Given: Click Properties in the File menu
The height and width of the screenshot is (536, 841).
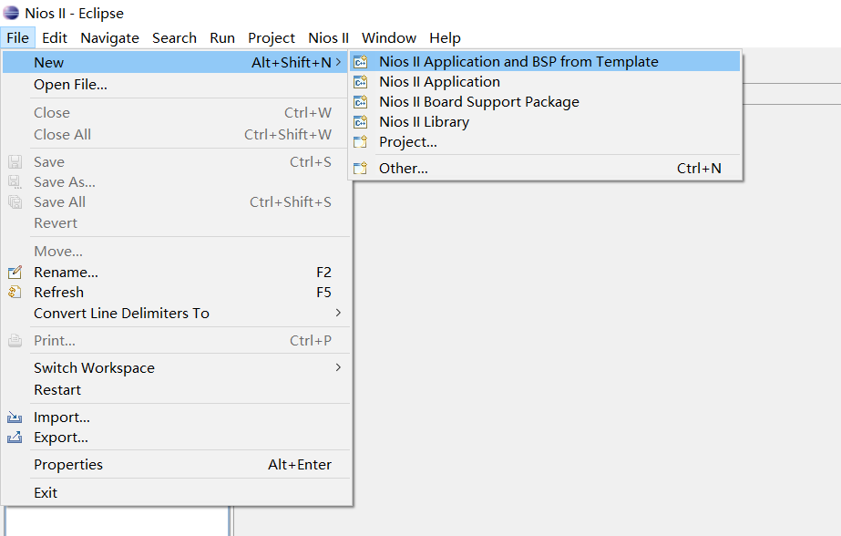Looking at the screenshot, I should pyautogui.click(x=68, y=464).
